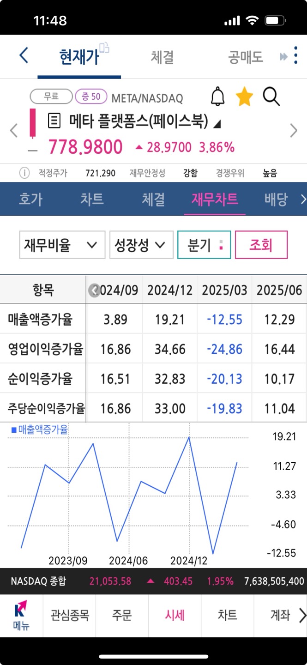Switch to the 체결 top tab

(x=162, y=57)
